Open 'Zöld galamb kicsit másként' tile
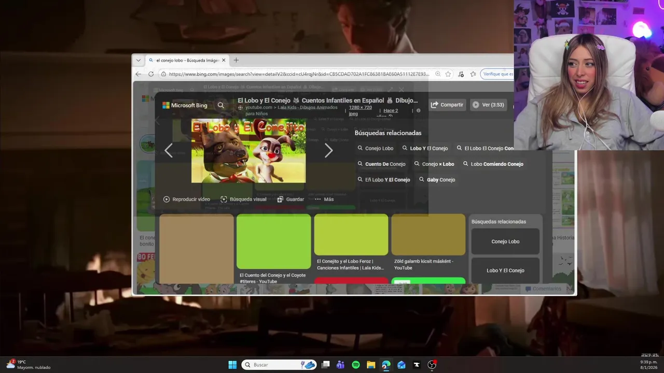This screenshot has width=664, height=373. coord(428,243)
